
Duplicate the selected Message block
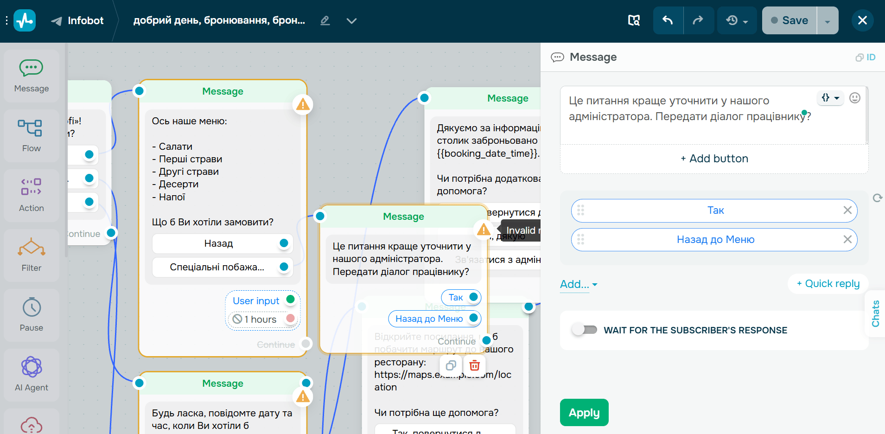tap(451, 365)
